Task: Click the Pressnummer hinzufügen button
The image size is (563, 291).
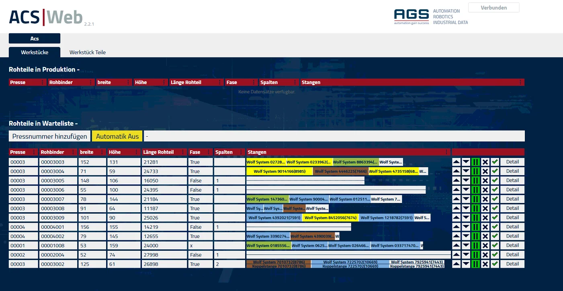Action: point(50,136)
